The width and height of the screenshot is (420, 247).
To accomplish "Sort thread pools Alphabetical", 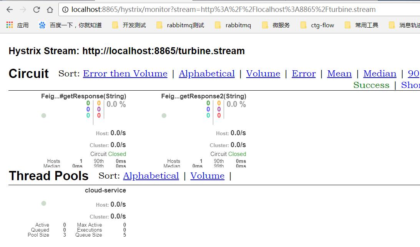I will click(x=151, y=176).
